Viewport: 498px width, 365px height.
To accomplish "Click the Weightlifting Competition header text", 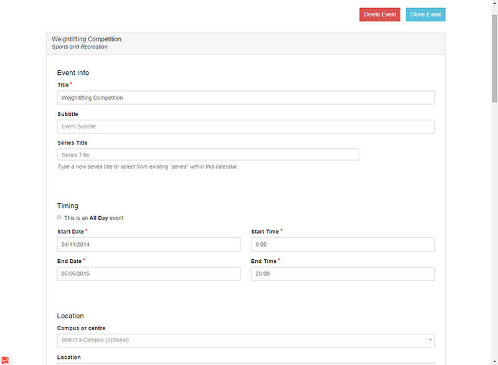I will (x=87, y=39).
